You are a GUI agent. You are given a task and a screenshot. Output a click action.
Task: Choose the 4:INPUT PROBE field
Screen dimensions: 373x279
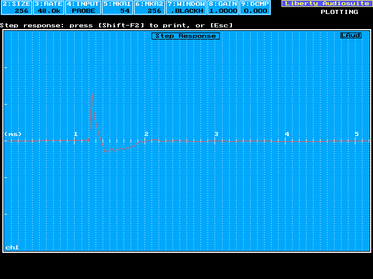coord(83,7)
